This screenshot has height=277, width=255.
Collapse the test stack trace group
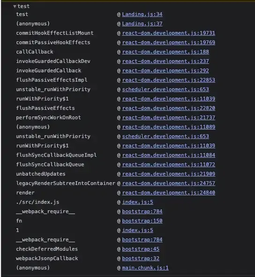click(15, 7)
